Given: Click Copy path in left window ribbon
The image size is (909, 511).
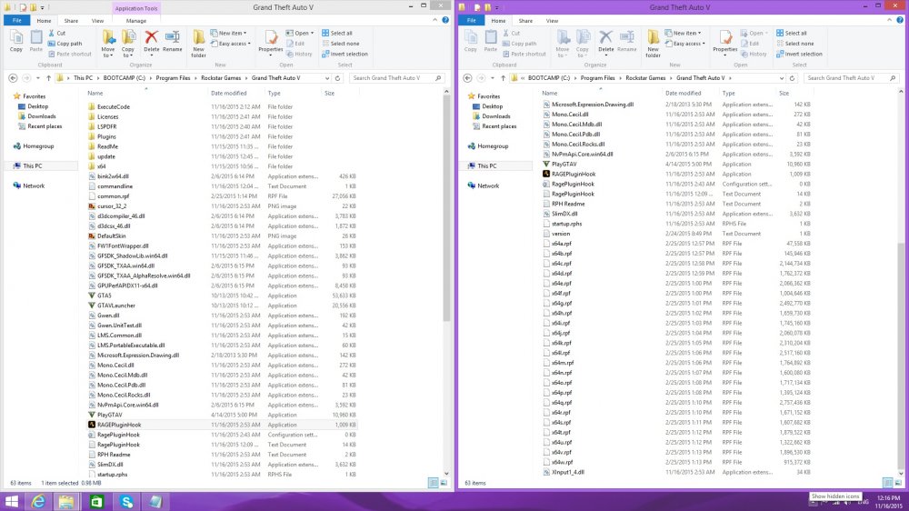Looking at the screenshot, I should pyautogui.click(x=65, y=44).
